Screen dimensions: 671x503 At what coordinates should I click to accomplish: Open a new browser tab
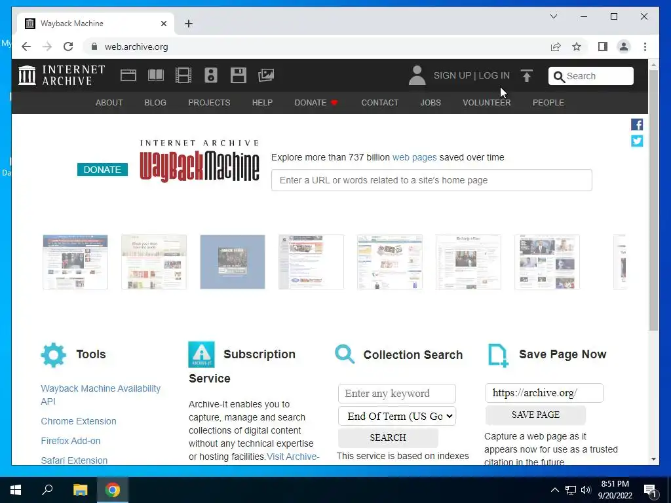click(x=189, y=24)
